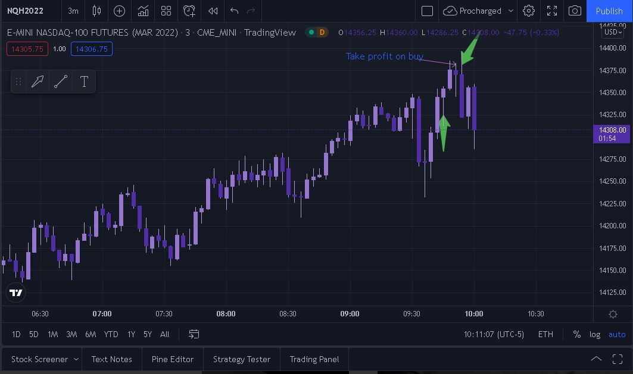633x374 pixels.
Task: Click the red sell price 14305.75 box
Action: pyautogui.click(x=27, y=49)
